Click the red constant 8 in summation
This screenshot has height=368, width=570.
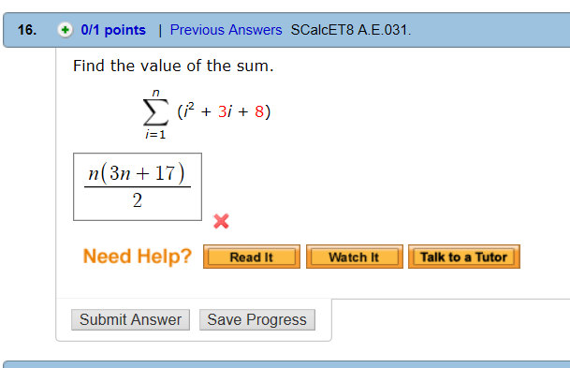pos(259,111)
